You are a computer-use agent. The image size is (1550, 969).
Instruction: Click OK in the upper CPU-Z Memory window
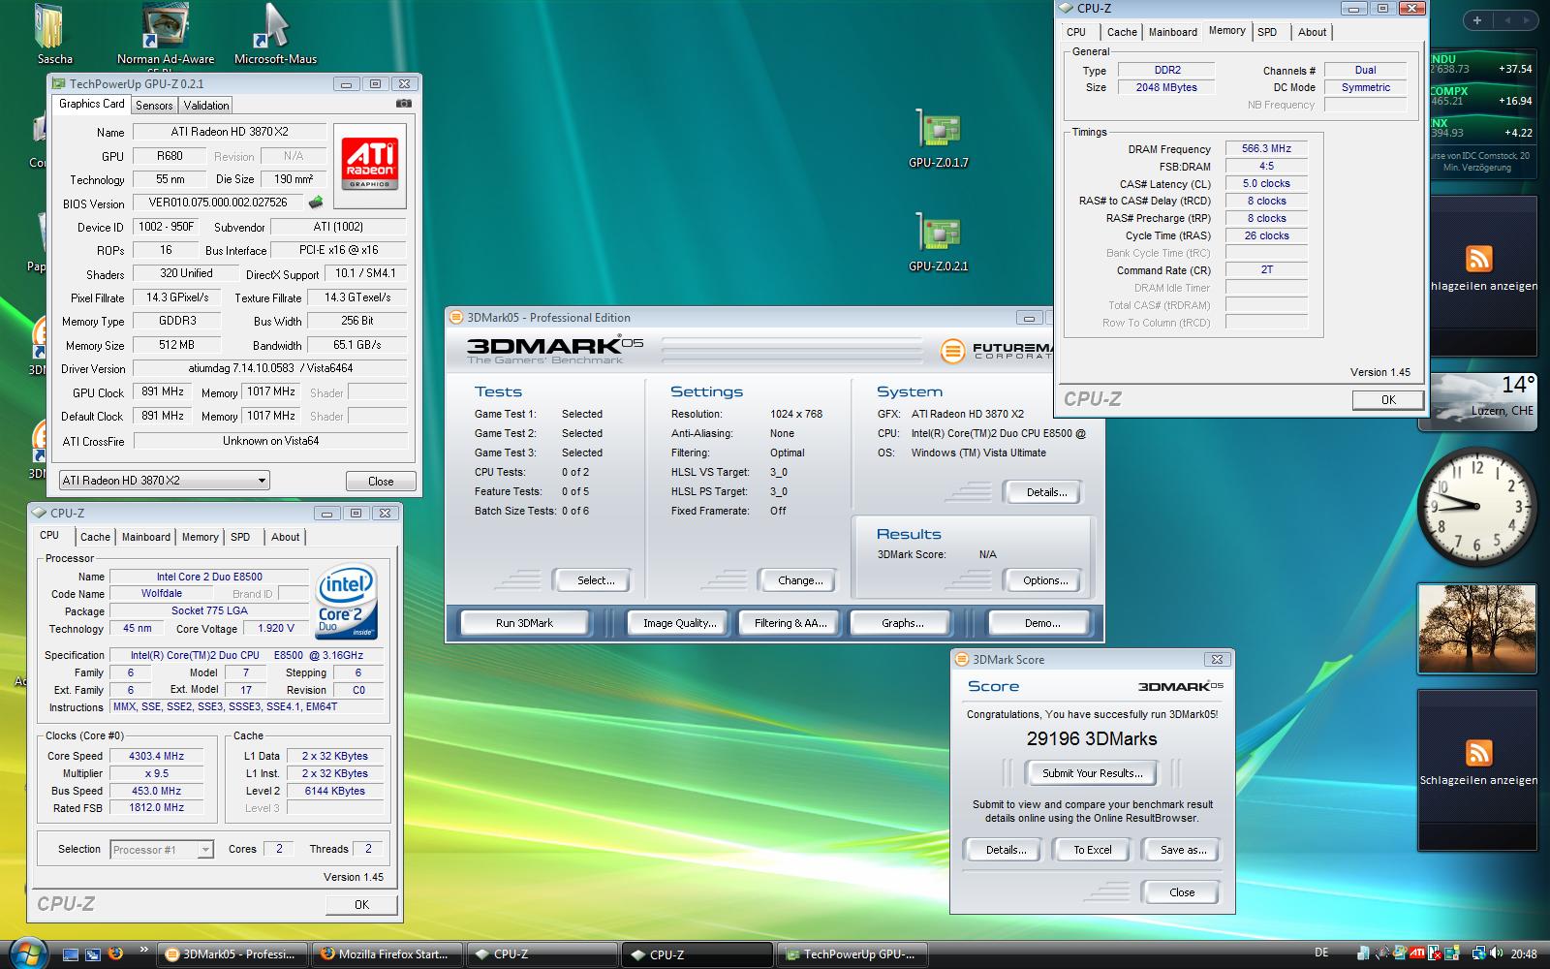click(x=1388, y=399)
